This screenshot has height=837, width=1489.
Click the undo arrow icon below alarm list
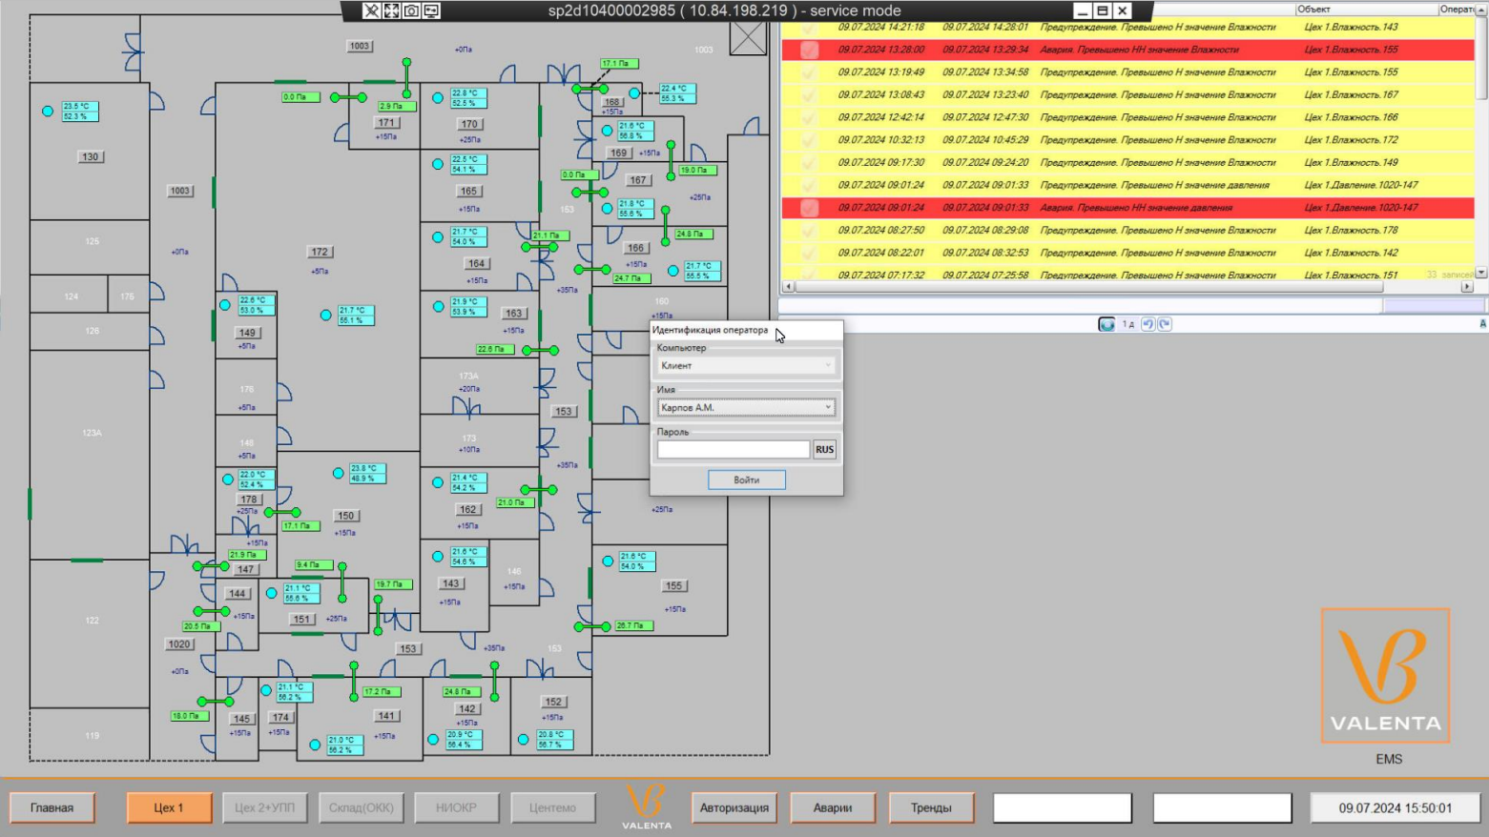[x=1148, y=324]
